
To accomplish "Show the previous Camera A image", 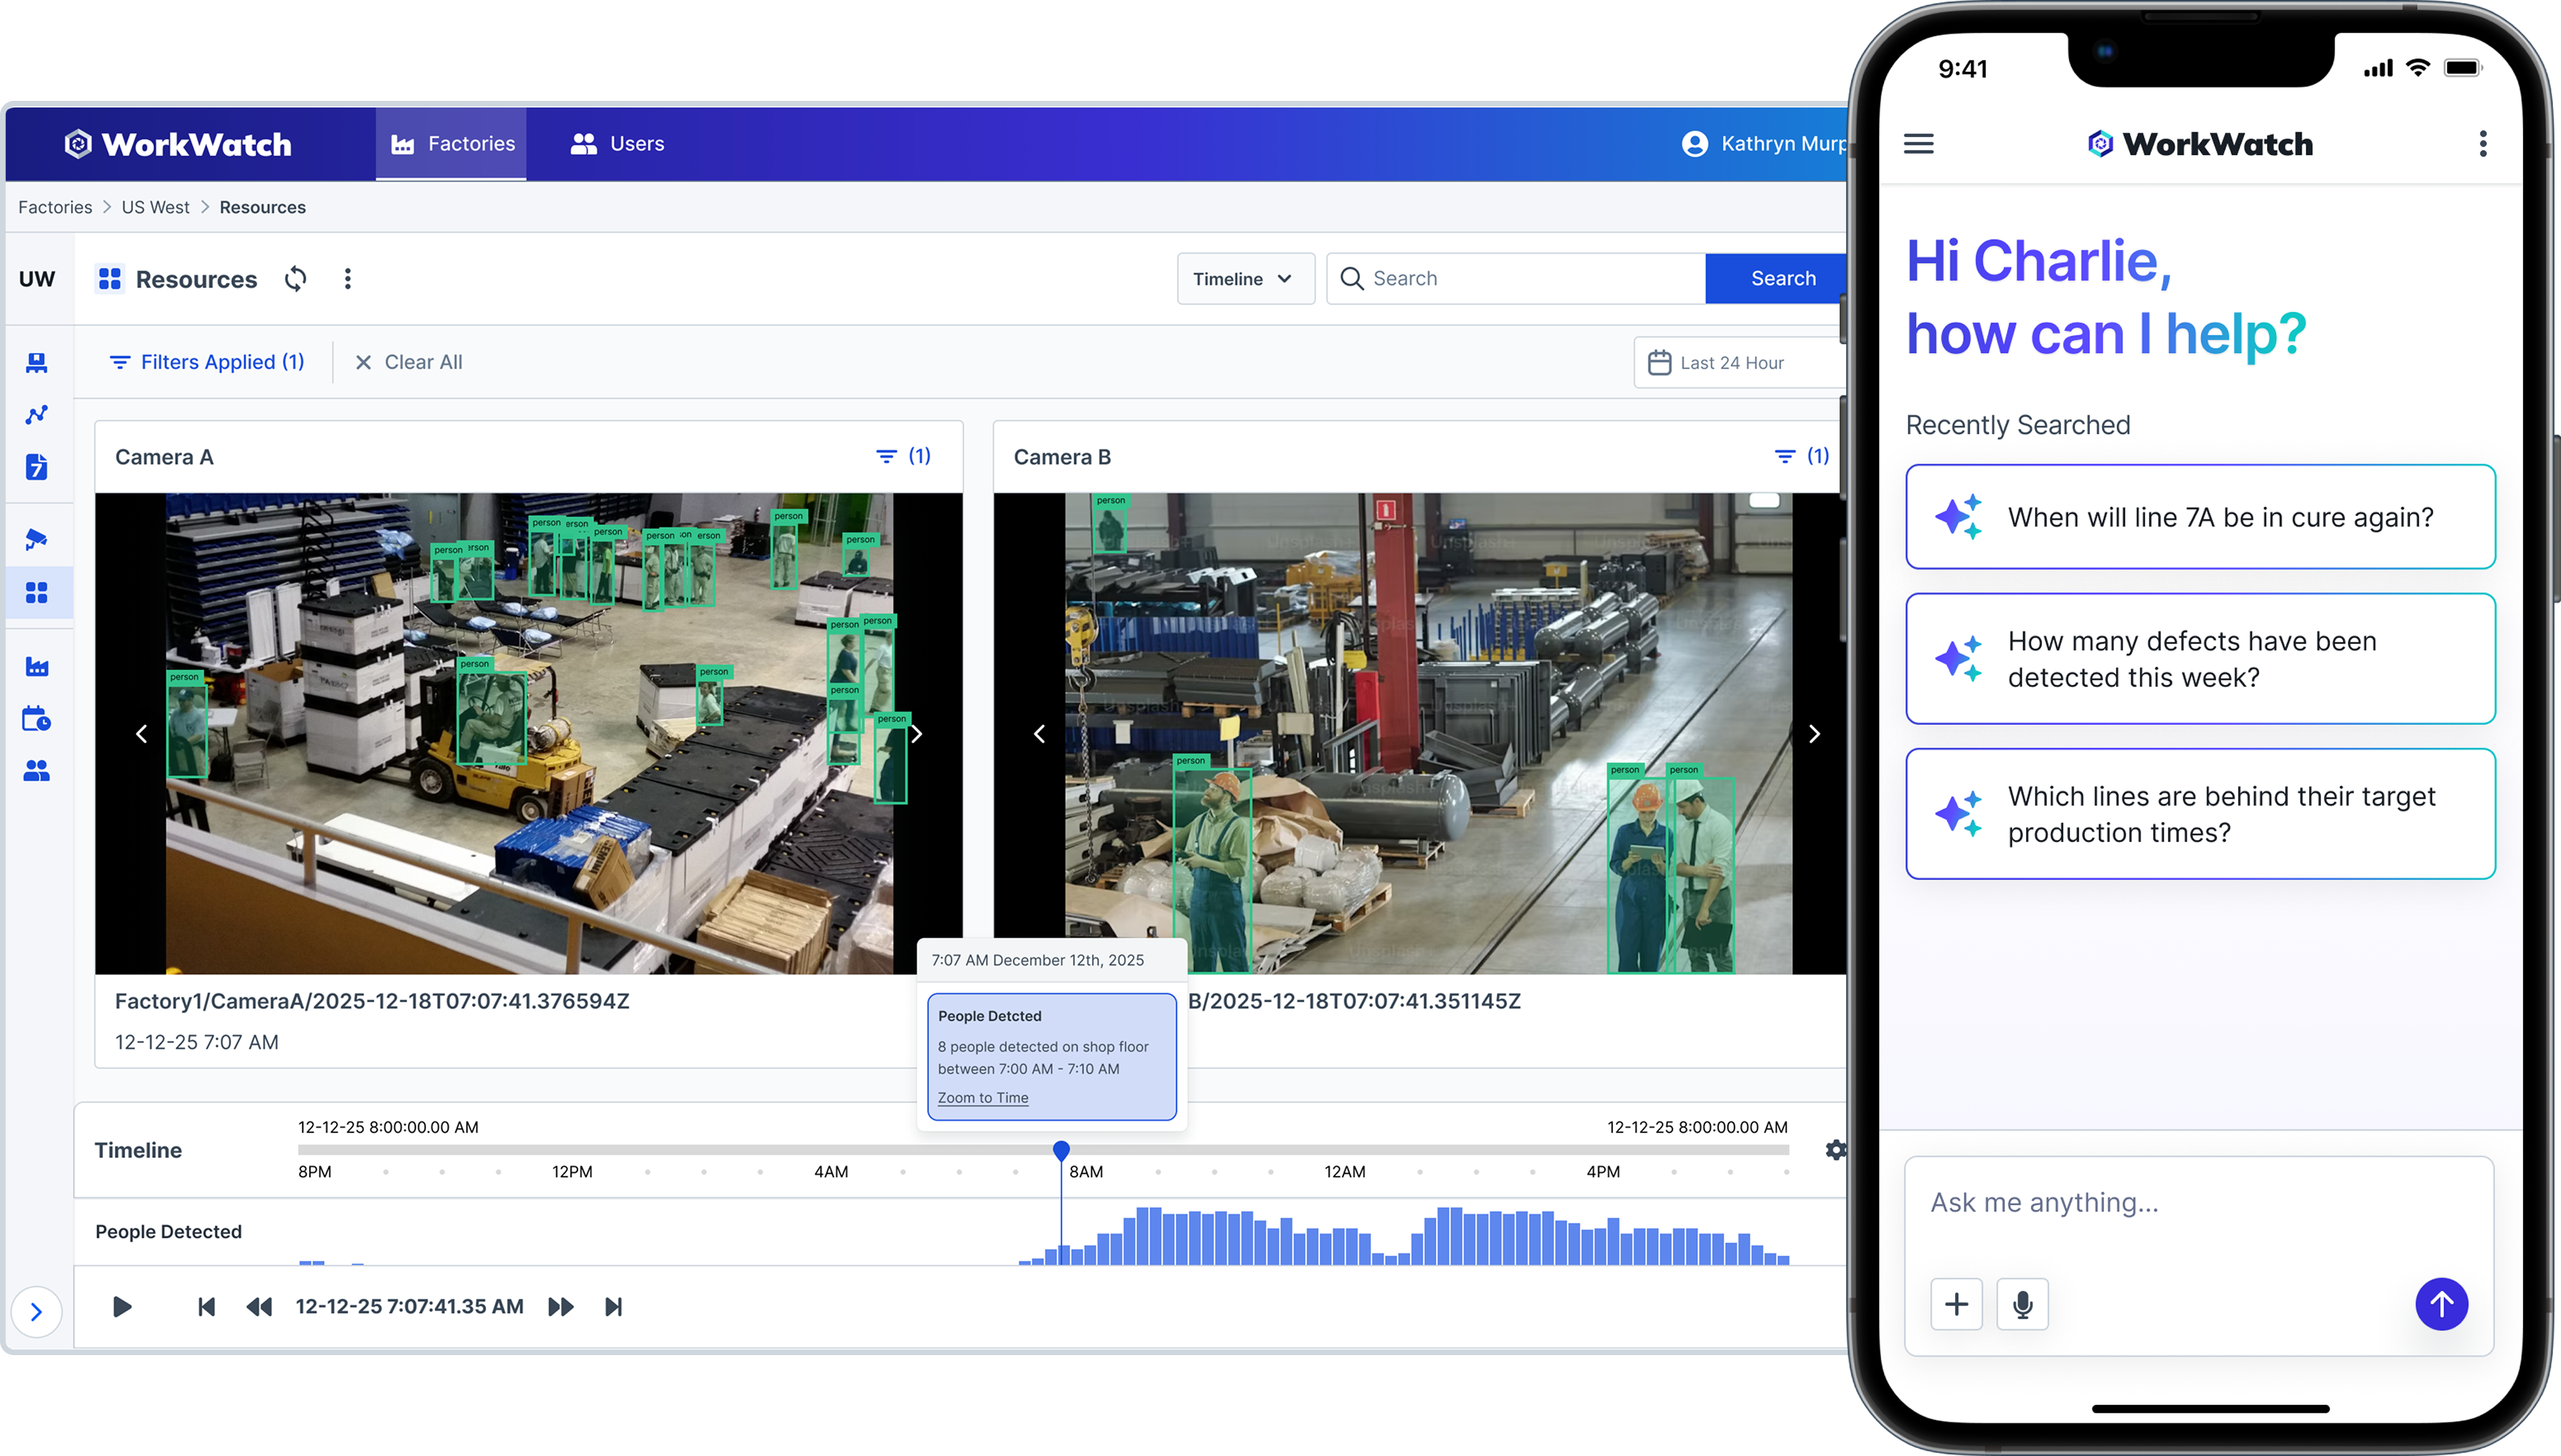I will [141, 733].
